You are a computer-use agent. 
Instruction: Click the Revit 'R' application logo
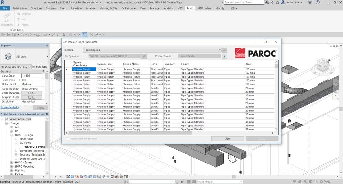(x=3, y=2)
